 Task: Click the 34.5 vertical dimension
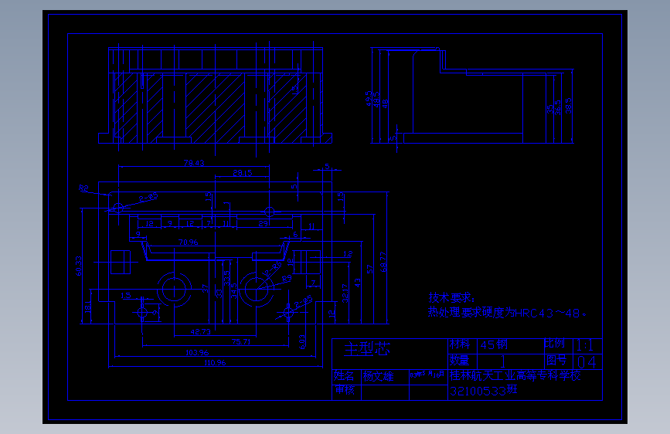coord(233,291)
